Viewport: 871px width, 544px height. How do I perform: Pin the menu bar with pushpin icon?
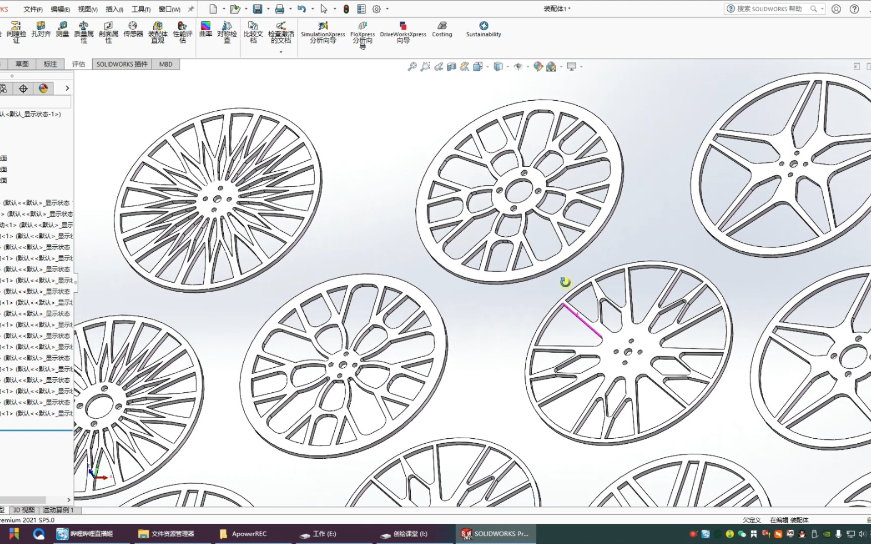coord(191,9)
